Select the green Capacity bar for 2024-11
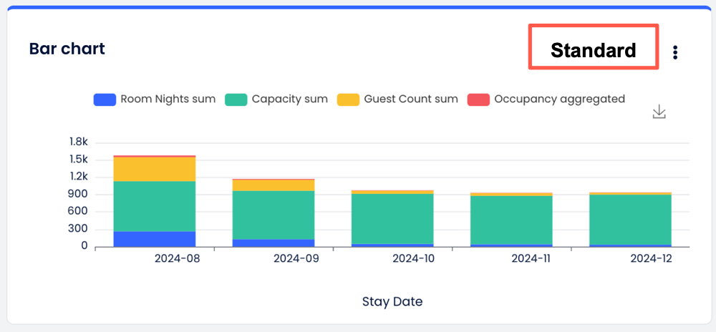 [511, 220]
